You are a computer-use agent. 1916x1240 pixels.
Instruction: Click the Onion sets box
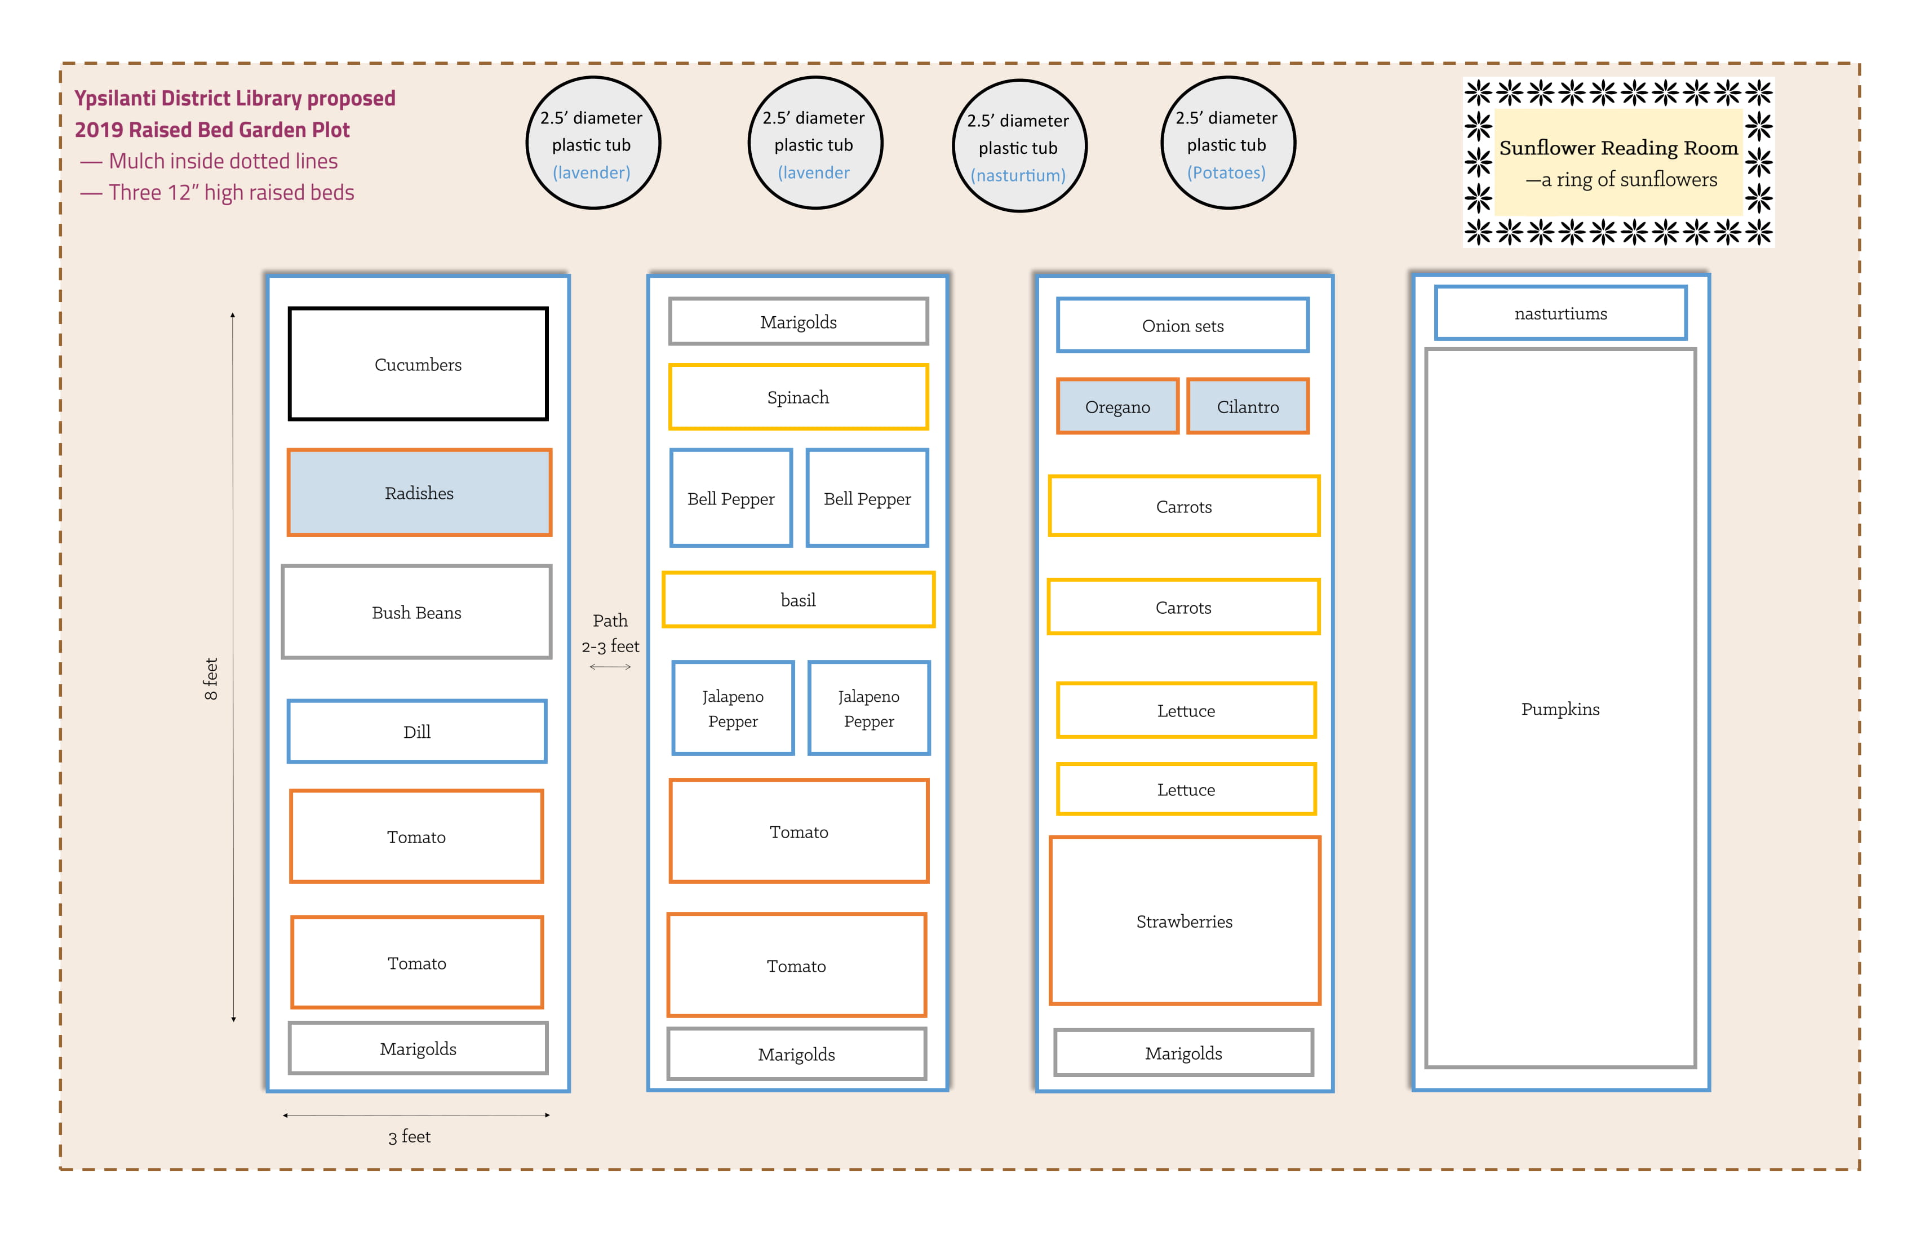tap(1183, 325)
